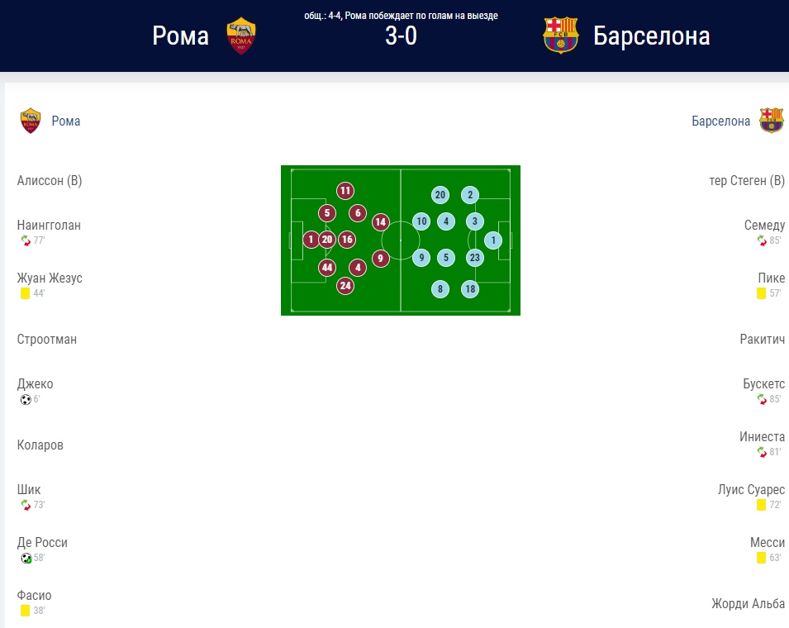Image resolution: width=789 pixels, height=628 pixels.
Task: Open player Алиссон (В) profile
Action: coord(50,181)
